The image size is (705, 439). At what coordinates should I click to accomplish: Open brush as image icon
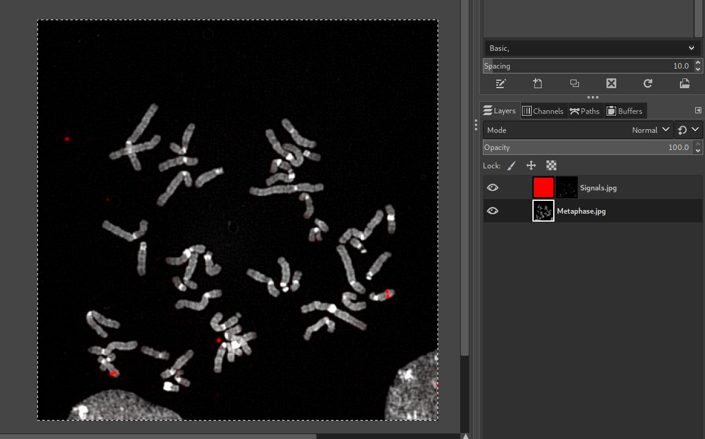pyautogui.click(x=684, y=84)
